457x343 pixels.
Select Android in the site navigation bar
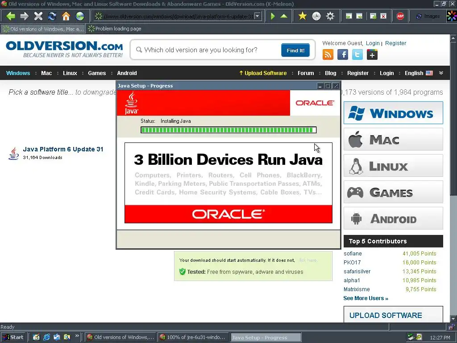tap(127, 73)
